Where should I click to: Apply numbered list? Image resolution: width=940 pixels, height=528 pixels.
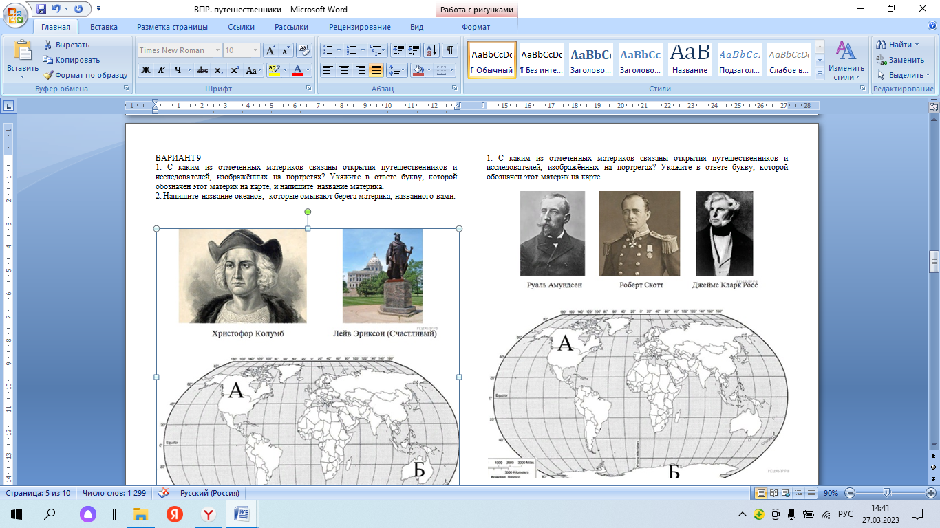coord(352,50)
